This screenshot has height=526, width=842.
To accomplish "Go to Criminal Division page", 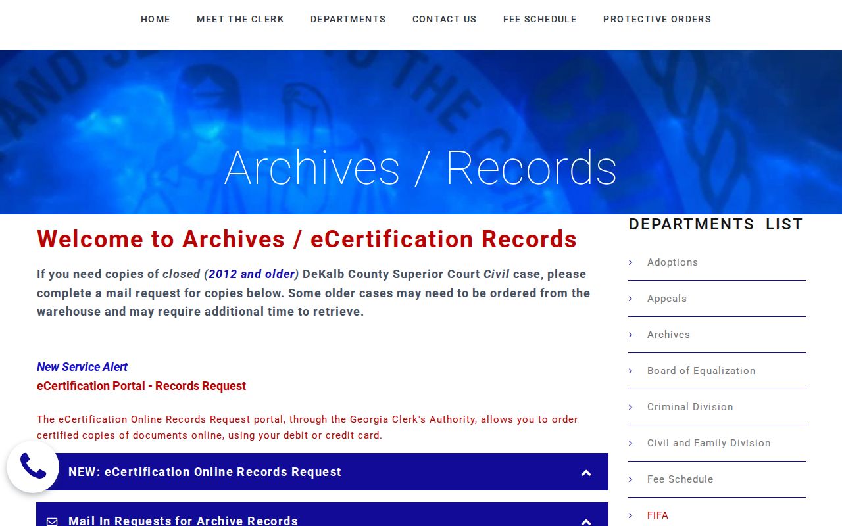I will point(690,407).
